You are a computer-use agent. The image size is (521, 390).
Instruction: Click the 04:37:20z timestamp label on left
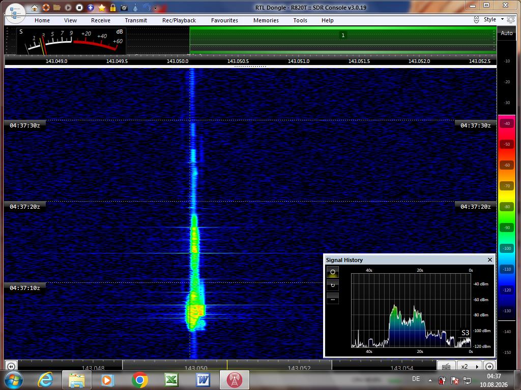coord(24,207)
